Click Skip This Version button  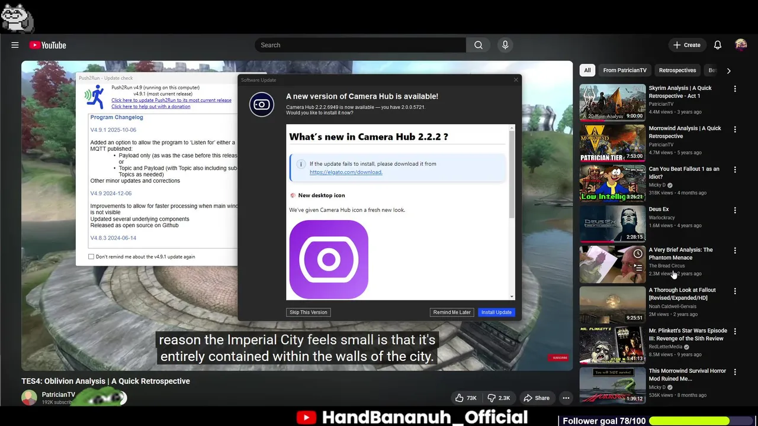(x=309, y=312)
